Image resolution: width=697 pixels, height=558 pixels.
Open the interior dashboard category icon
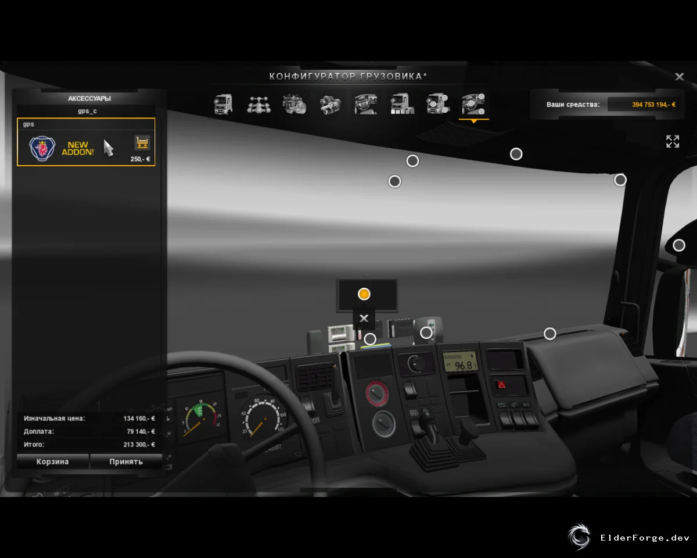coord(366,104)
